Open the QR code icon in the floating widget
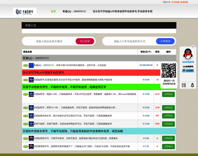Image resolution: width=198 pixels, height=156 pixels. click(184, 85)
